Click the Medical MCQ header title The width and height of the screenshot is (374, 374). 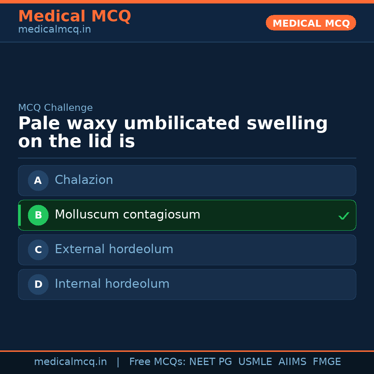tap(74, 16)
